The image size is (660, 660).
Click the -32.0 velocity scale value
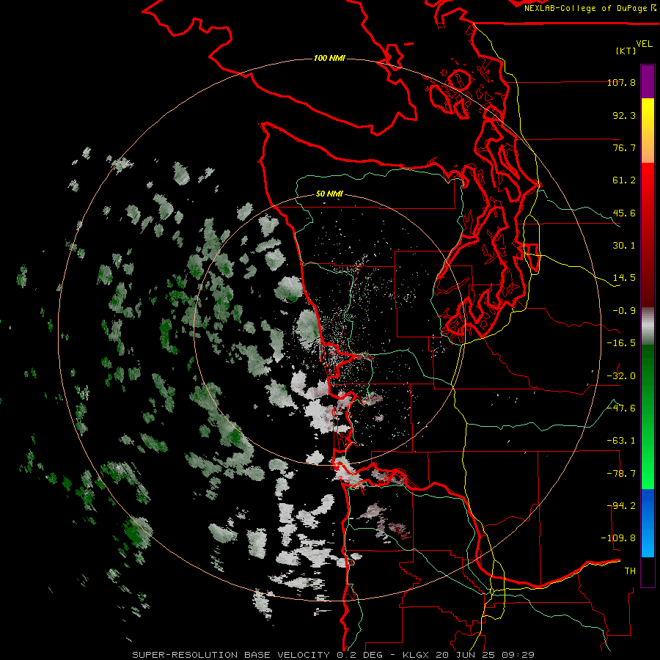point(621,376)
